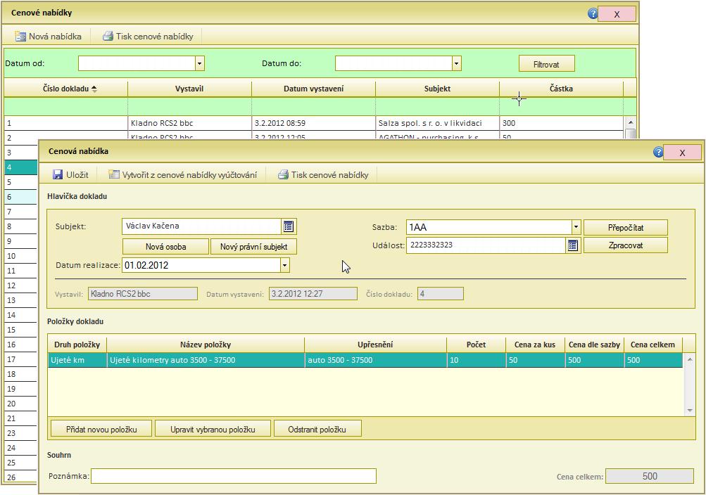Click the Datum vystavení column header

313,89
